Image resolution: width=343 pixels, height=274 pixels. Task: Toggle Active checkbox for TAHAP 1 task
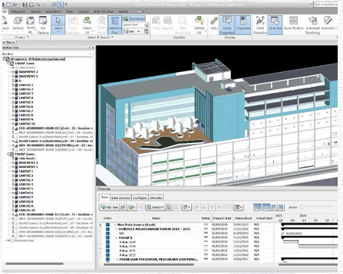click(x=108, y=238)
